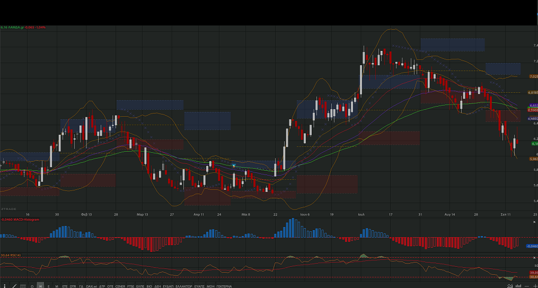Click the blue -0,0460 MACD value tag
This screenshot has width=538, height=288.
tap(532, 246)
